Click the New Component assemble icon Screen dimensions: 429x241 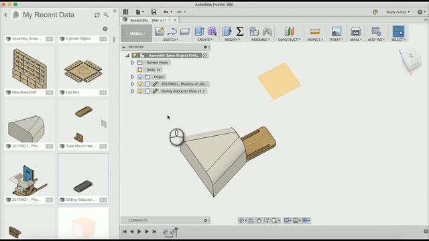(254, 31)
